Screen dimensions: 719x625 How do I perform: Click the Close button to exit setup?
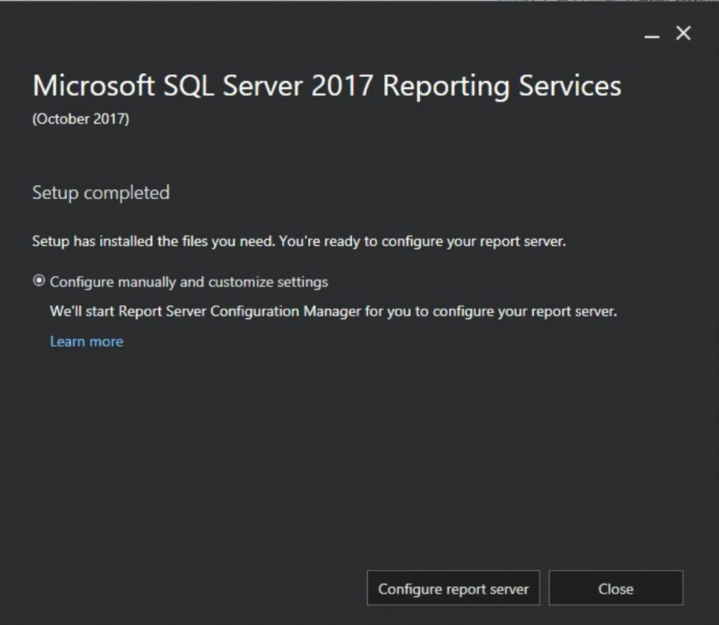(615, 588)
